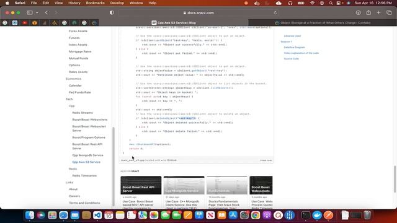This screenshot has height=223, width=397.
Task: Open Boost Program Options page
Action: pos(89,138)
